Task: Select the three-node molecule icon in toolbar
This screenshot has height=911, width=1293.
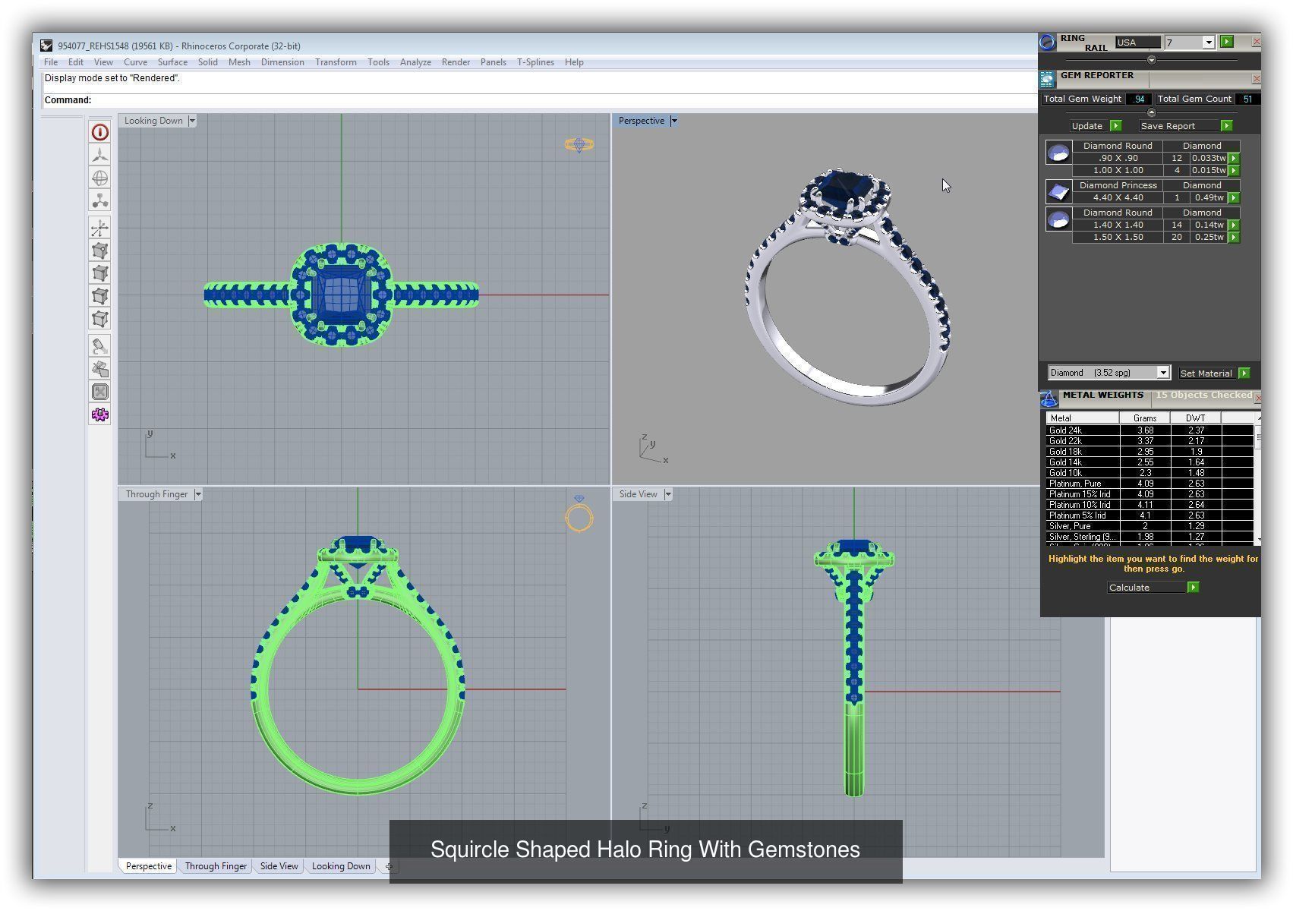Action: [x=99, y=200]
